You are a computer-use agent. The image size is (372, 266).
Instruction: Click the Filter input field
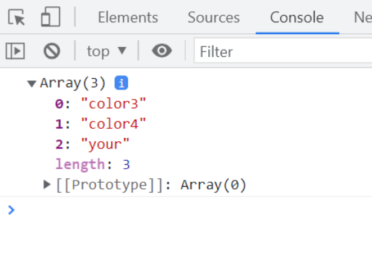[x=281, y=52]
